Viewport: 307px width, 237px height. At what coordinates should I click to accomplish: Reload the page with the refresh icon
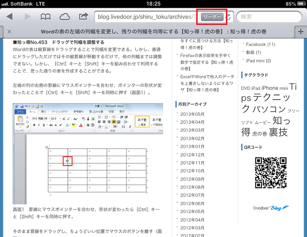tap(228, 17)
